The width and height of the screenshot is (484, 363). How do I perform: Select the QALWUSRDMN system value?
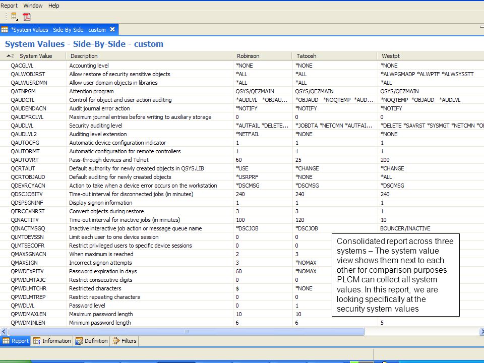29,83
